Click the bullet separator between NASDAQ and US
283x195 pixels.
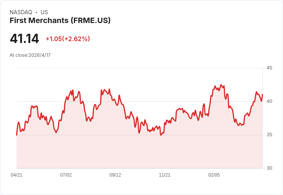(x=37, y=12)
